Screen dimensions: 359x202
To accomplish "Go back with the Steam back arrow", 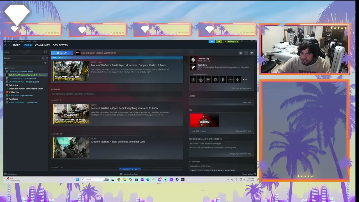I will [5, 45].
